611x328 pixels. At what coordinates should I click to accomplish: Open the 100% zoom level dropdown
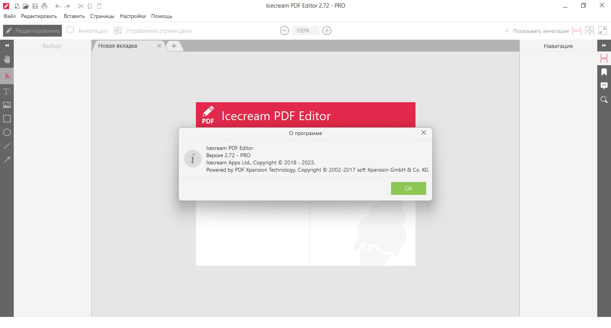pyautogui.click(x=305, y=31)
